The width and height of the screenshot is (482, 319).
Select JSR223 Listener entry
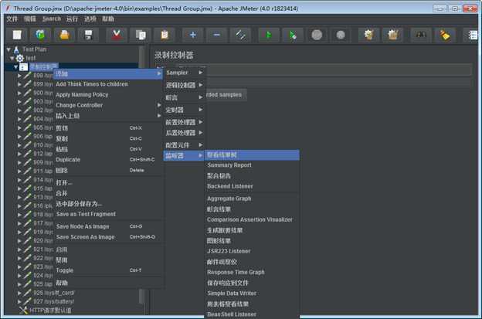[252, 251]
